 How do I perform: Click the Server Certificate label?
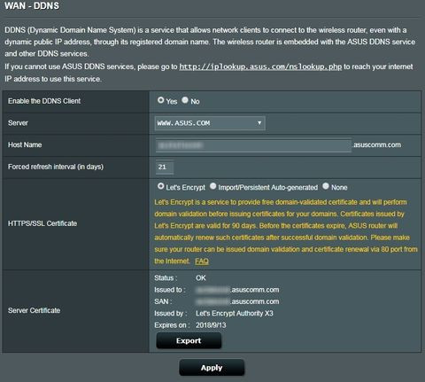(35, 310)
